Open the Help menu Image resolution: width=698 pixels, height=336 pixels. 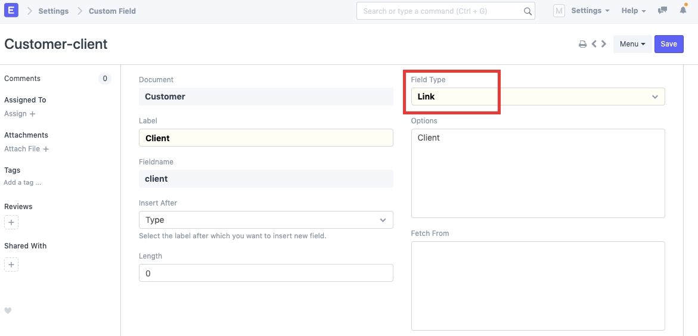[x=634, y=11]
